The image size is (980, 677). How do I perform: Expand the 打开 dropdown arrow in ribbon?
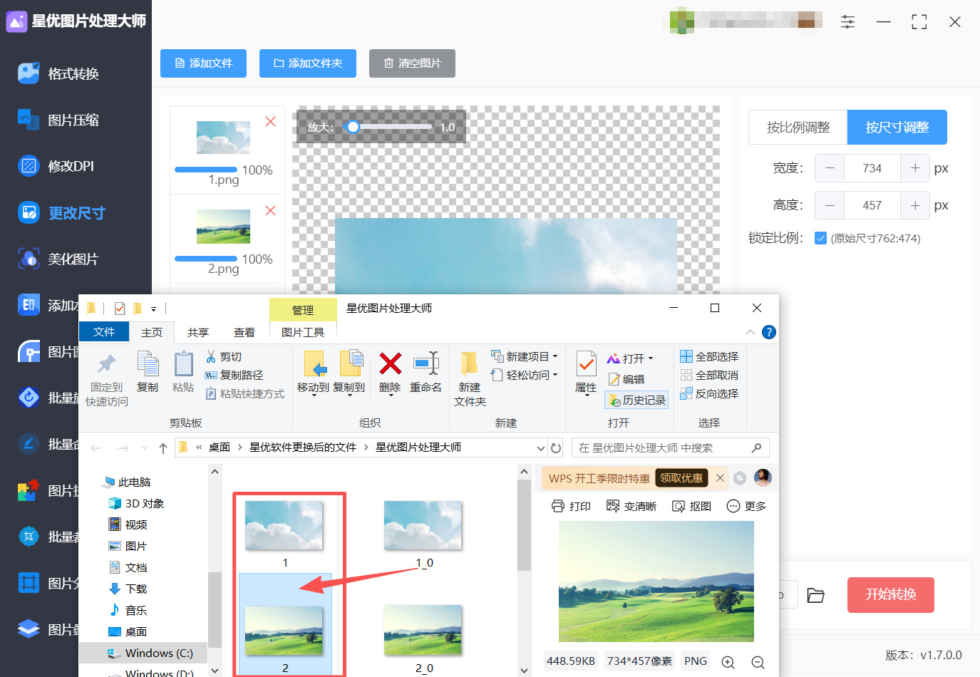coord(650,358)
